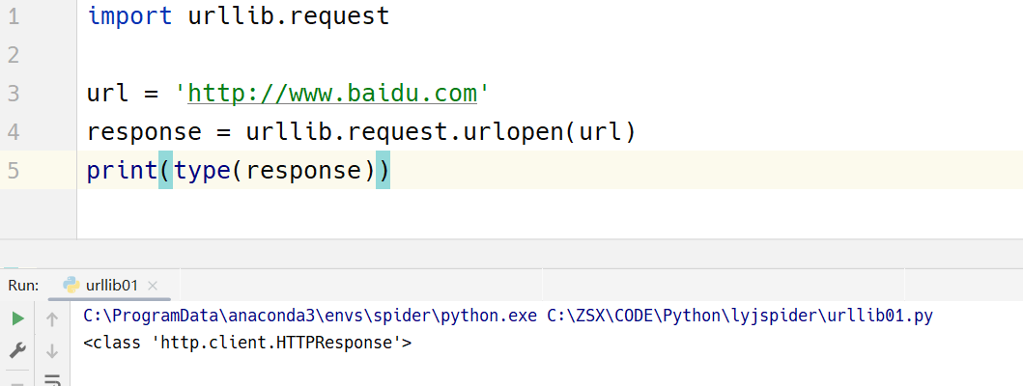The width and height of the screenshot is (1023, 386).
Task: Toggle soft-wrap icon in Run console
Action: pyautogui.click(x=53, y=379)
